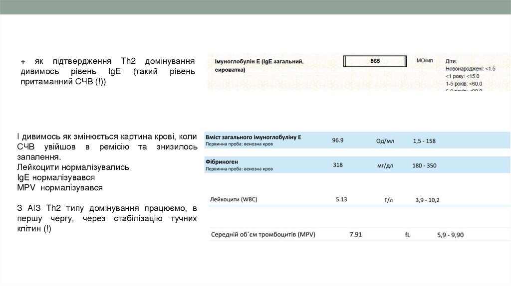Select reference line '<1 року: <15.0'

[463, 76]
